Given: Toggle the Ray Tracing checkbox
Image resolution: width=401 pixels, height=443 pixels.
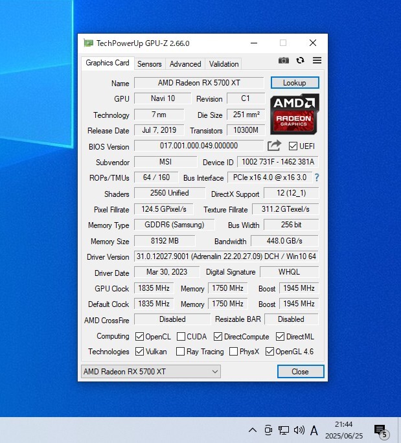Looking at the screenshot, I should (x=180, y=352).
